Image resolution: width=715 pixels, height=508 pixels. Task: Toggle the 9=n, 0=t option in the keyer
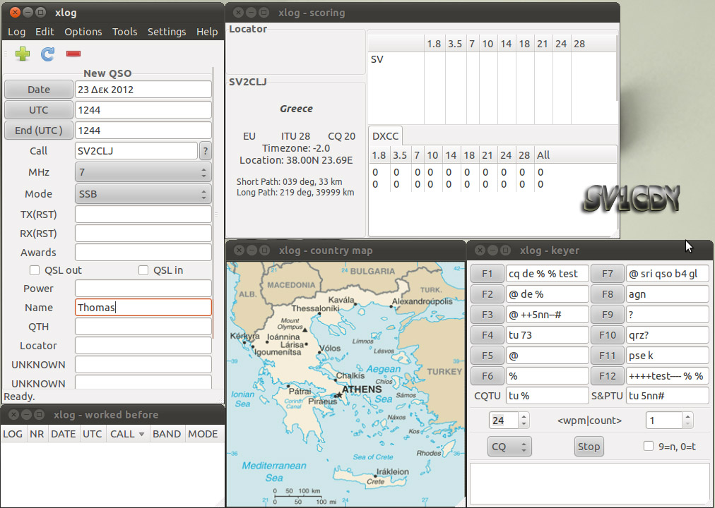point(648,446)
